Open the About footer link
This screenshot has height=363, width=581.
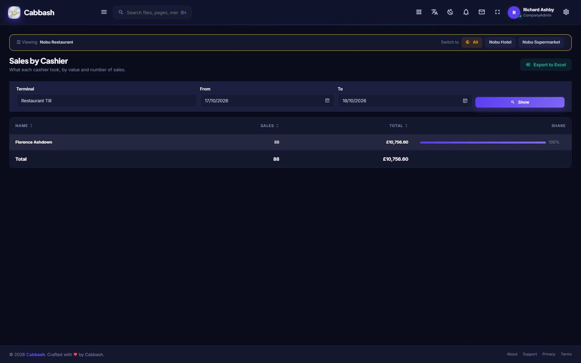(x=512, y=354)
